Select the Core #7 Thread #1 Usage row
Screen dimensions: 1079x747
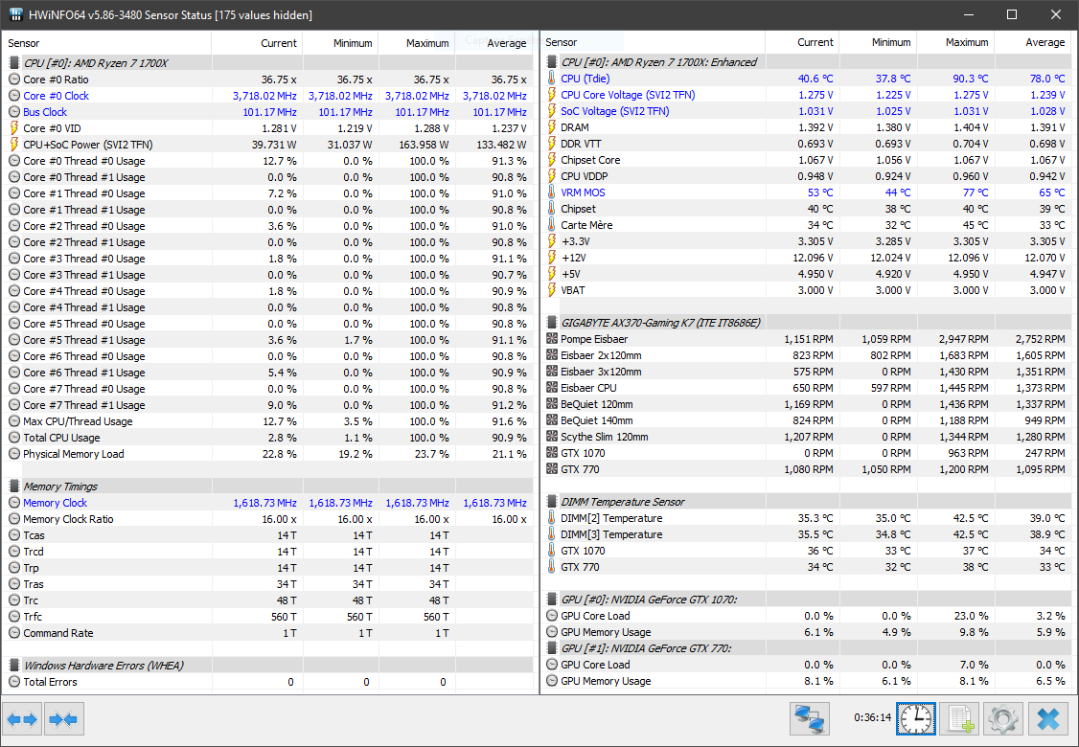267,405
